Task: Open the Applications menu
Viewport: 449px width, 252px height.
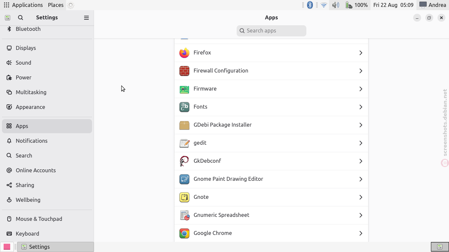Action: (23, 5)
